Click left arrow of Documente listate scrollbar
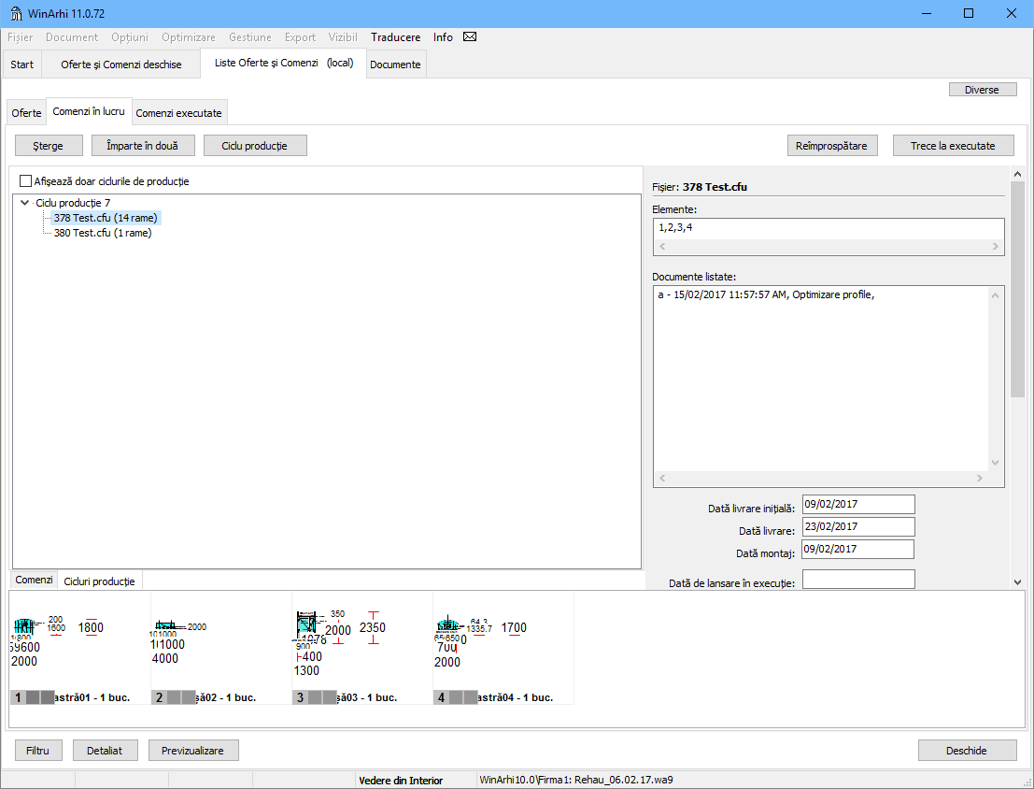Viewport: 1034px width, 789px height. (662, 479)
